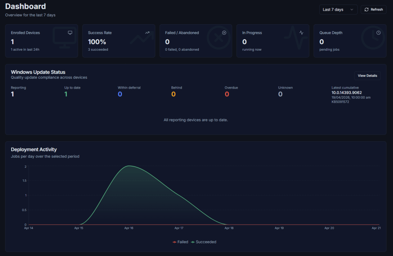Select the Overdue devices count
Screen dimensions: 393x256
click(227, 94)
